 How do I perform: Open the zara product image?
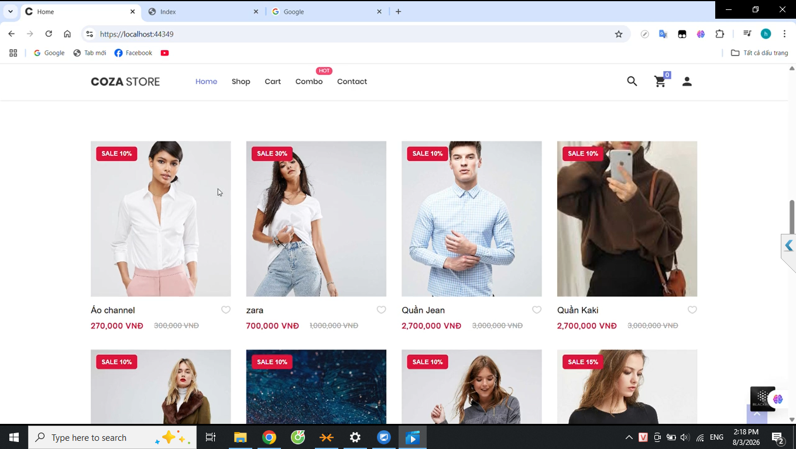point(316,219)
